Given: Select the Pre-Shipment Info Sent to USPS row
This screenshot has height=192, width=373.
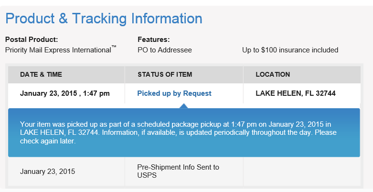Looking at the screenshot, I should pyautogui.click(x=184, y=172).
